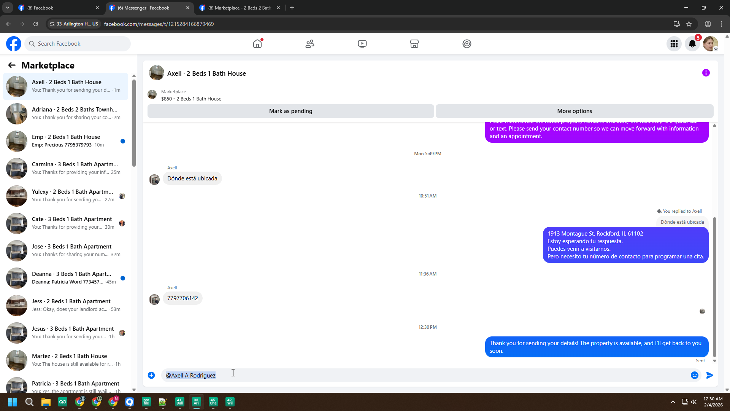Open the notifications bell
The width and height of the screenshot is (730, 411).
pyautogui.click(x=692, y=44)
